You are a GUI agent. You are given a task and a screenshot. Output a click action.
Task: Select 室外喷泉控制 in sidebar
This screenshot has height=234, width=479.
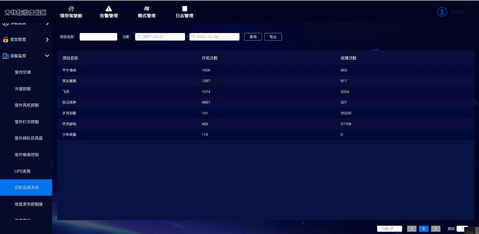click(x=27, y=155)
